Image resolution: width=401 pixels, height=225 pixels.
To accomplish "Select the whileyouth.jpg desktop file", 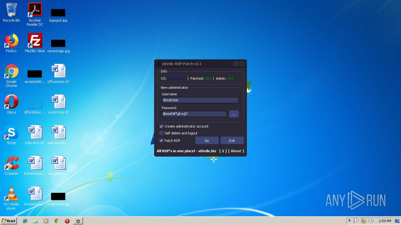I will pyautogui.click(x=58, y=199).
